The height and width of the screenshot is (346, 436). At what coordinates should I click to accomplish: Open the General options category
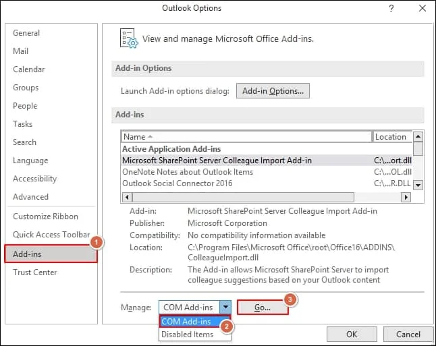coord(26,33)
